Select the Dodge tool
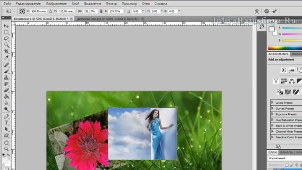The height and width of the screenshot is (170, 302). 6,109
